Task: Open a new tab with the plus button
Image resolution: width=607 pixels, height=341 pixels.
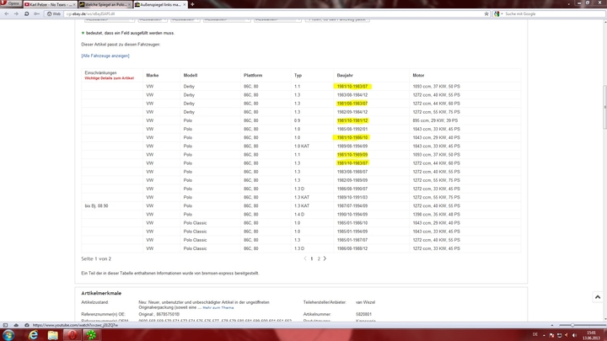Action: click(x=192, y=4)
